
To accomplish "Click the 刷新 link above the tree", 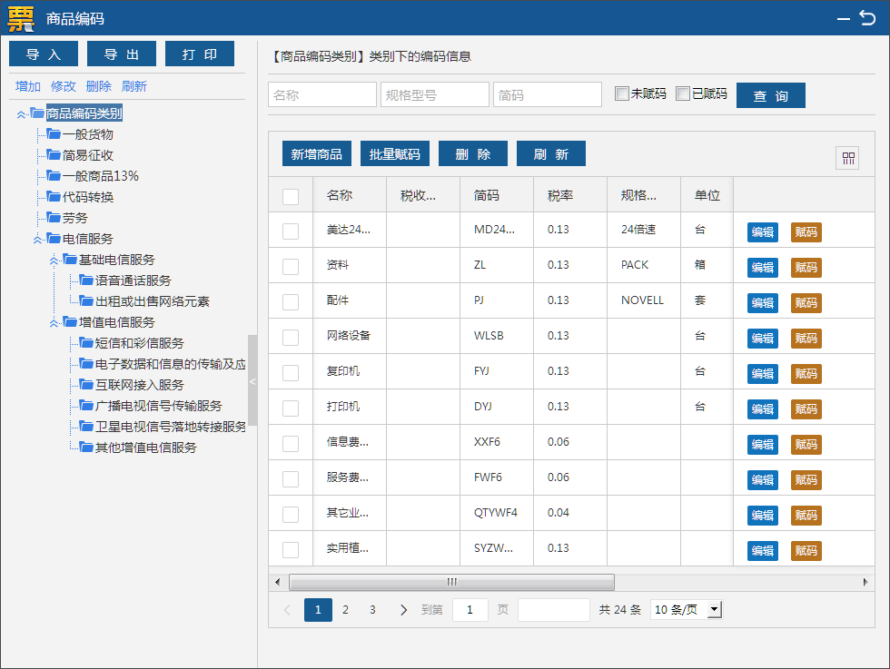I will point(134,86).
